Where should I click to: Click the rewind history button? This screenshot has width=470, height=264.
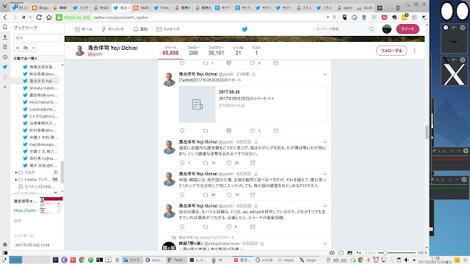pos(23,18)
